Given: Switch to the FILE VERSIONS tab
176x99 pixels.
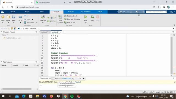Looking at the screenshot, I should coord(86,12).
